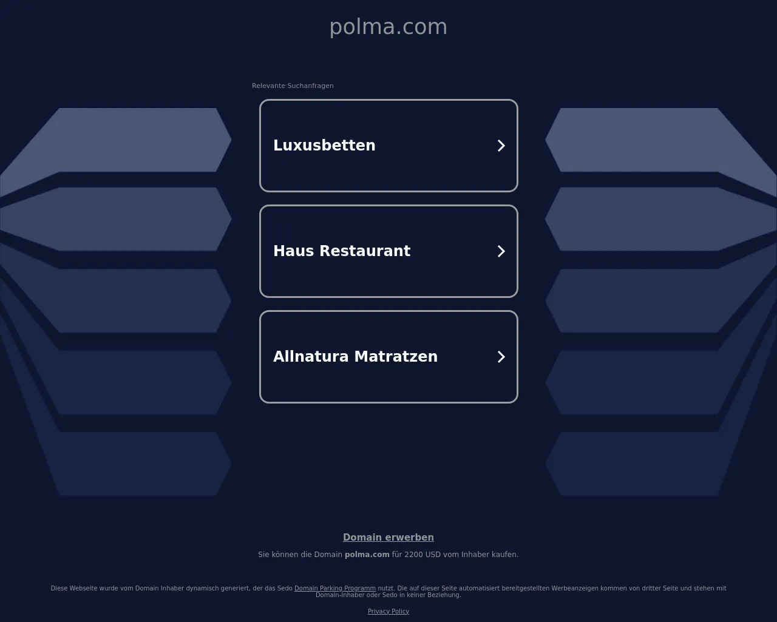Screen dimensions: 777x622
Task: Click the Relevante Suchanfragen label
Action: 293,86
